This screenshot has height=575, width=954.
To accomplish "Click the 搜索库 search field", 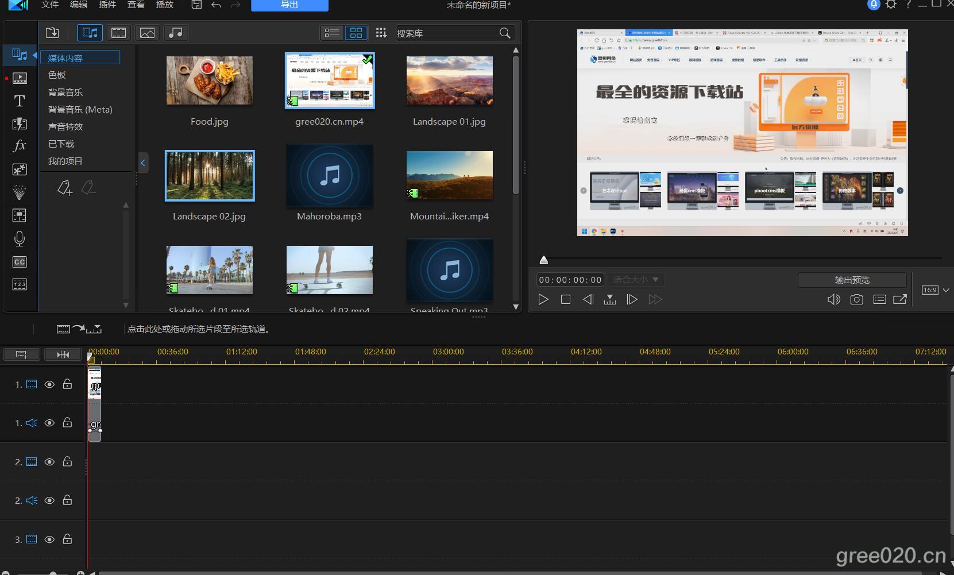I will 446,33.
